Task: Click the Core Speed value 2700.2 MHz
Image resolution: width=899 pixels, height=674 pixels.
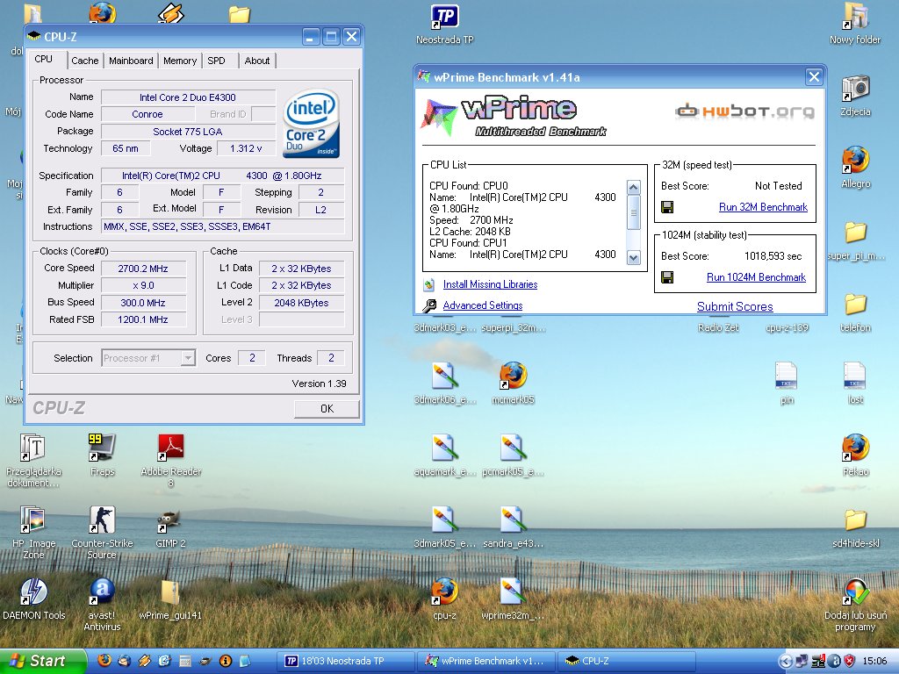Action: pyautogui.click(x=143, y=269)
